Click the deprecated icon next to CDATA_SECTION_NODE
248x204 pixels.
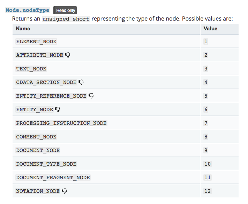click(x=81, y=82)
